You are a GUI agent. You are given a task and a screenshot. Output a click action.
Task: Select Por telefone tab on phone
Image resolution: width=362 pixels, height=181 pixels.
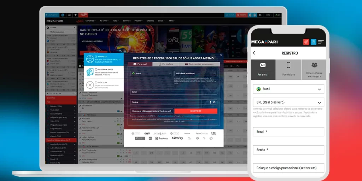click(x=288, y=70)
